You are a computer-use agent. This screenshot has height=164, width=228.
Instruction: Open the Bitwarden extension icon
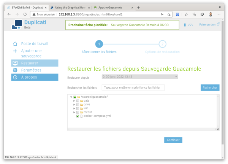[x=177, y=14]
